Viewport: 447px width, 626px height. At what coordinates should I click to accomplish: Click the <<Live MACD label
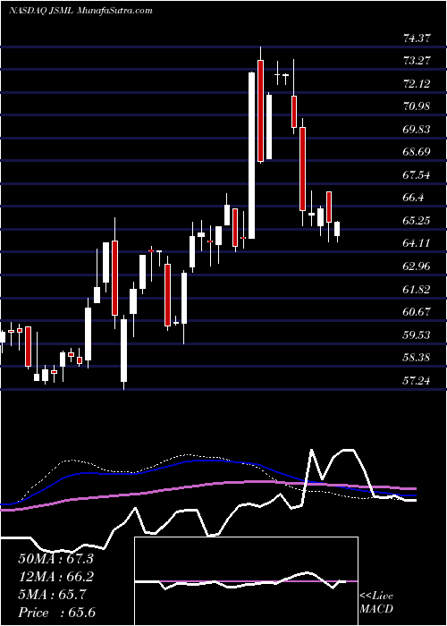(376, 603)
